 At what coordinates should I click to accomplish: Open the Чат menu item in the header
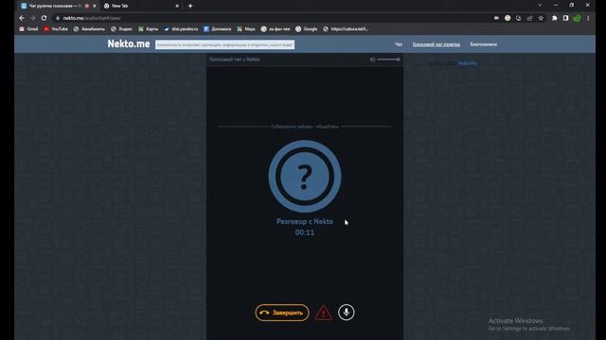[399, 44]
